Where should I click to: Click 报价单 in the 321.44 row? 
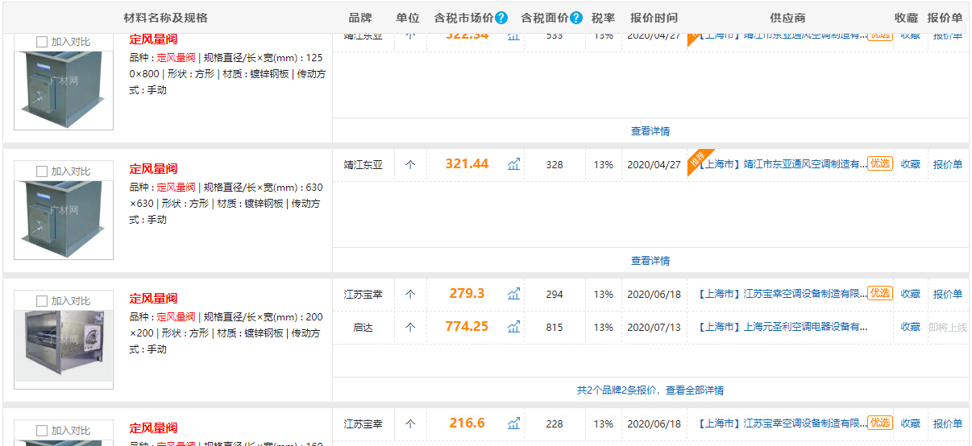[948, 164]
